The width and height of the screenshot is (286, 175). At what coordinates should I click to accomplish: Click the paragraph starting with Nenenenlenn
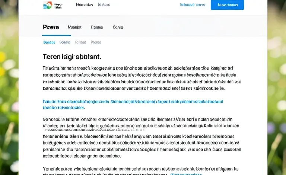142,146
